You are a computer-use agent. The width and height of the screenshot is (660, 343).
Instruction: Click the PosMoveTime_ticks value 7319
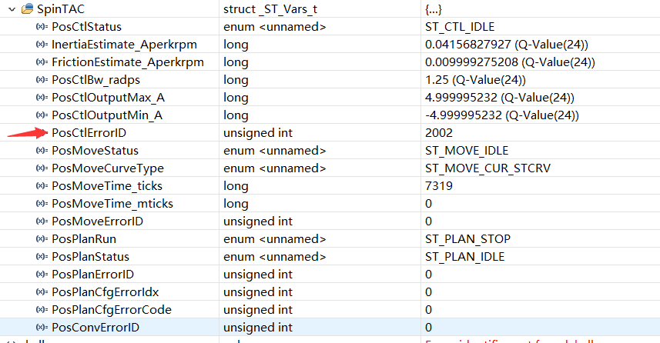(x=439, y=186)
